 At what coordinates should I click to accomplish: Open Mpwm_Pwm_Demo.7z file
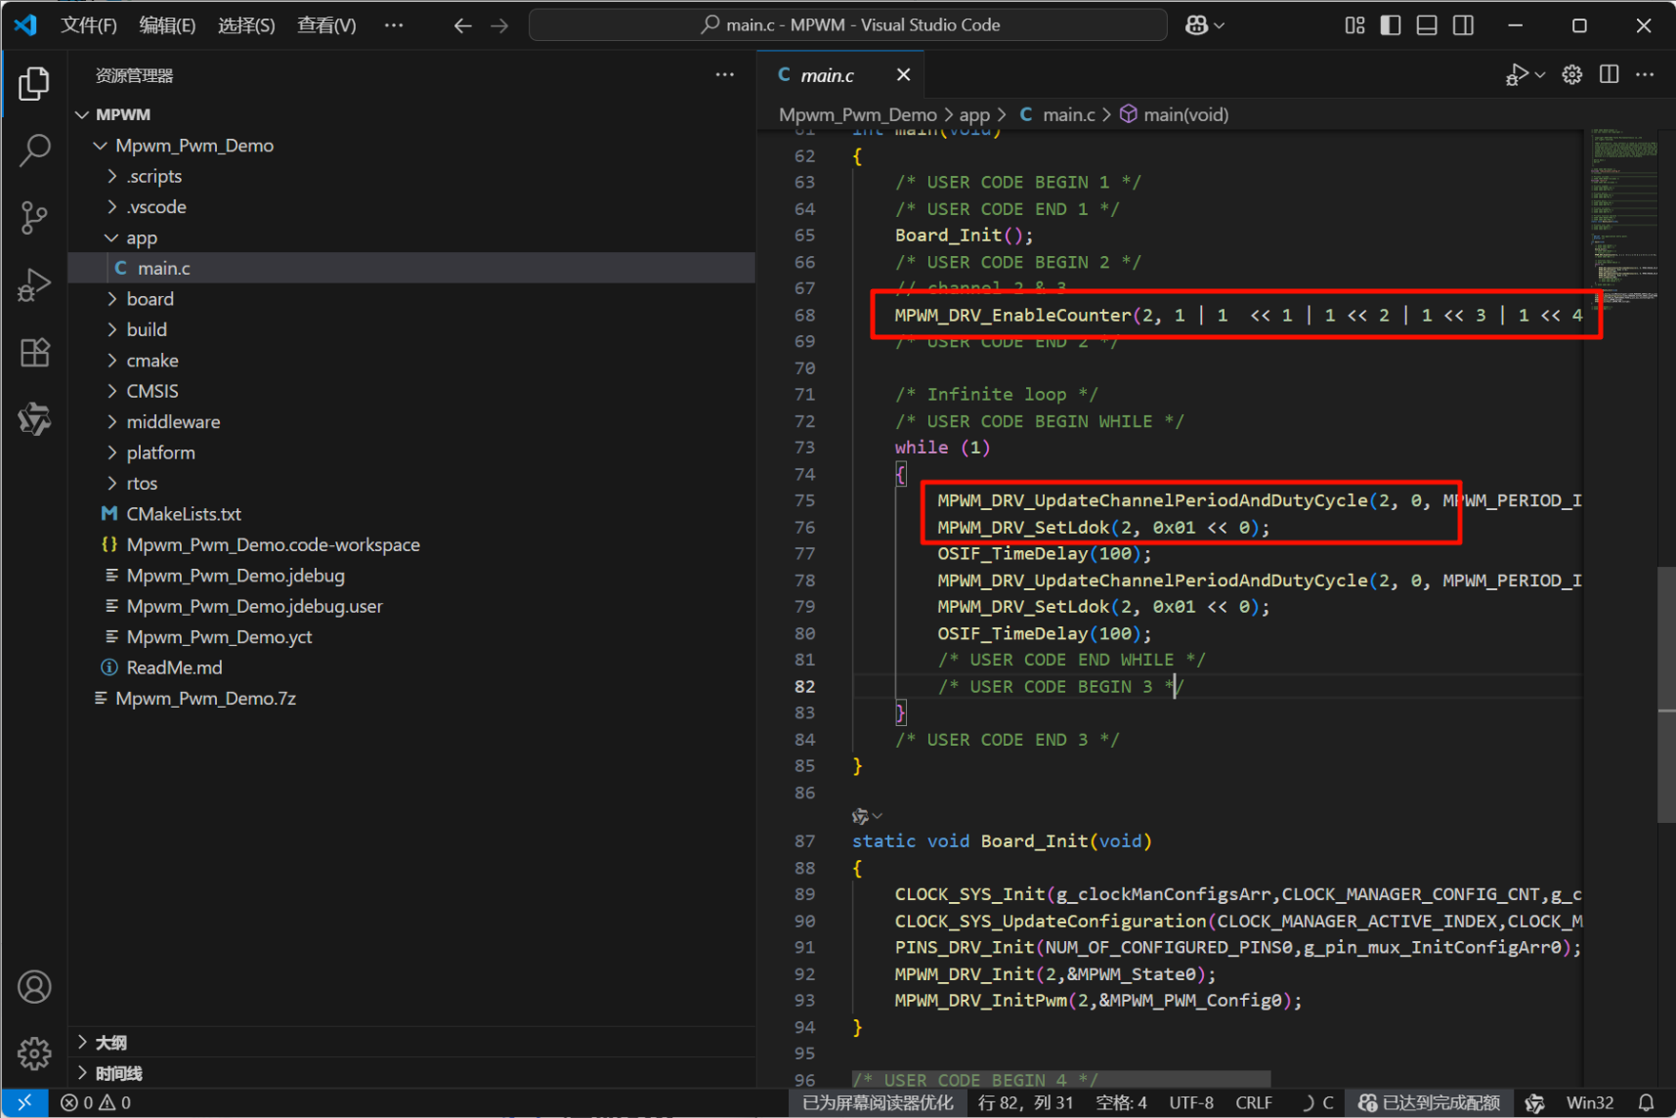[x=411, y=699]
